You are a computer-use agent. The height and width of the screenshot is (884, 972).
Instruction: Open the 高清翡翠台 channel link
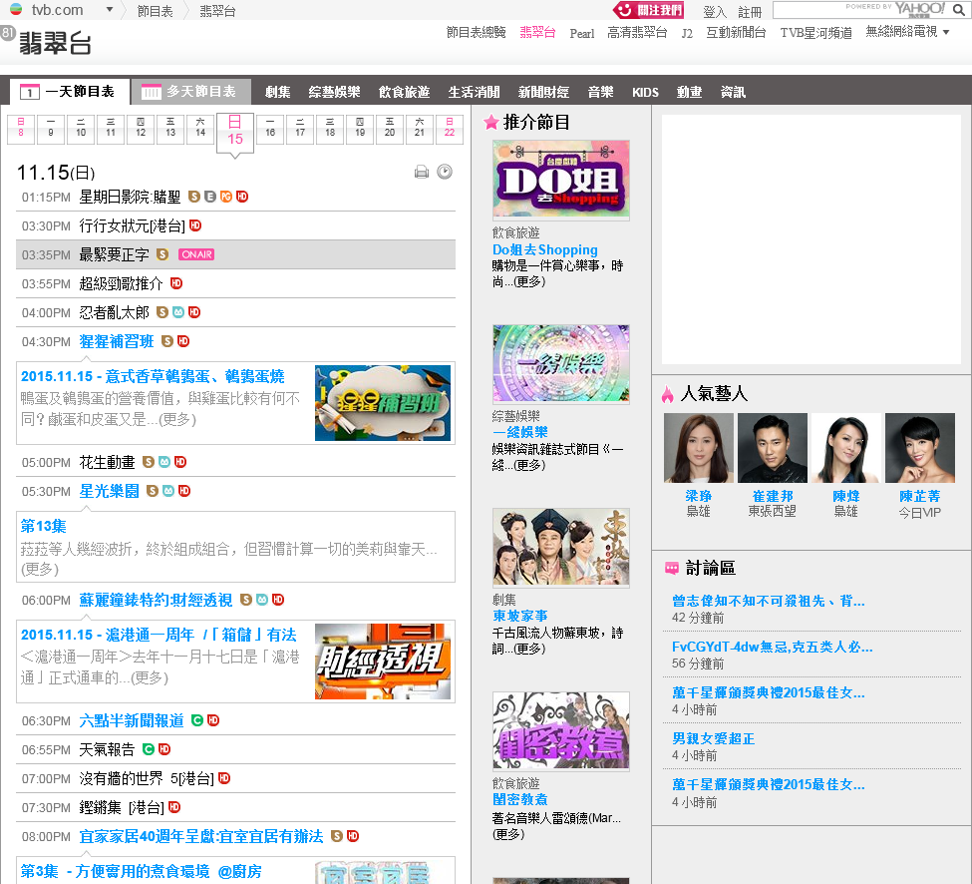tap(637, 32)
